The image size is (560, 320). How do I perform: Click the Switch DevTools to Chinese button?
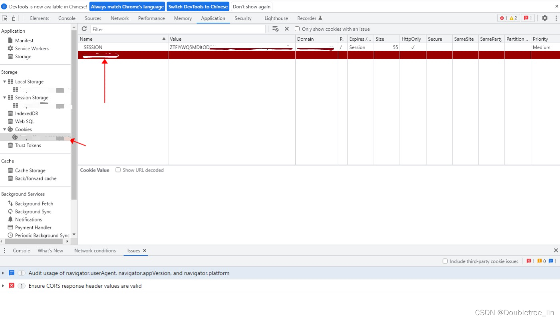(198, 6)
